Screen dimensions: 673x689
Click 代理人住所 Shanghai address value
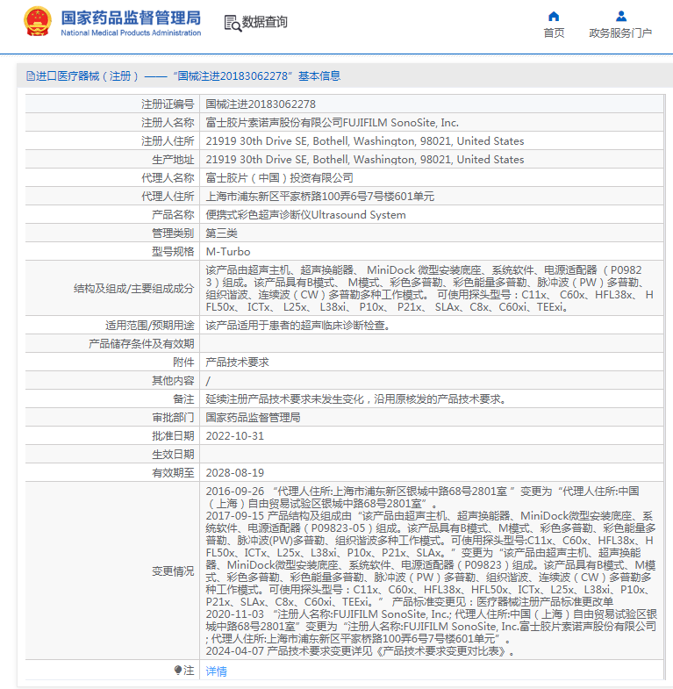[x=319, y=197]
